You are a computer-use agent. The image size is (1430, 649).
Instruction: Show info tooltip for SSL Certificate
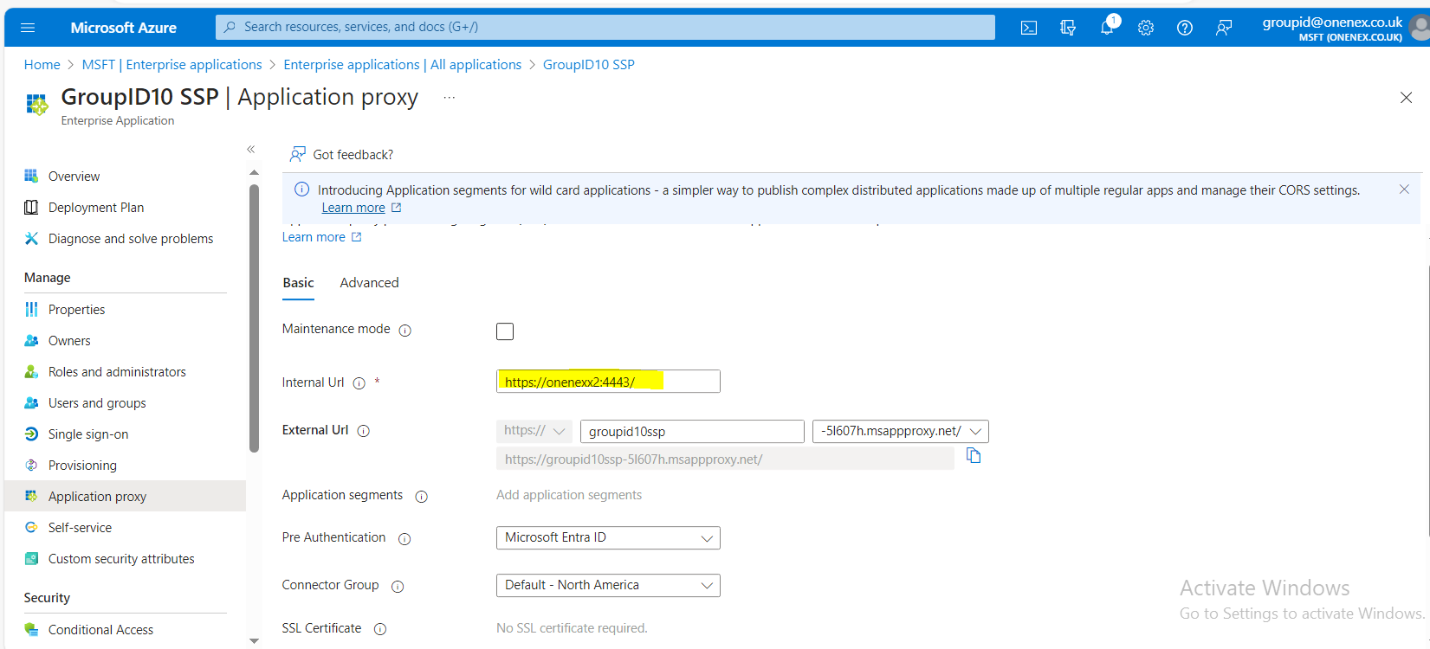pyautogui.click(x=379, y=629)
